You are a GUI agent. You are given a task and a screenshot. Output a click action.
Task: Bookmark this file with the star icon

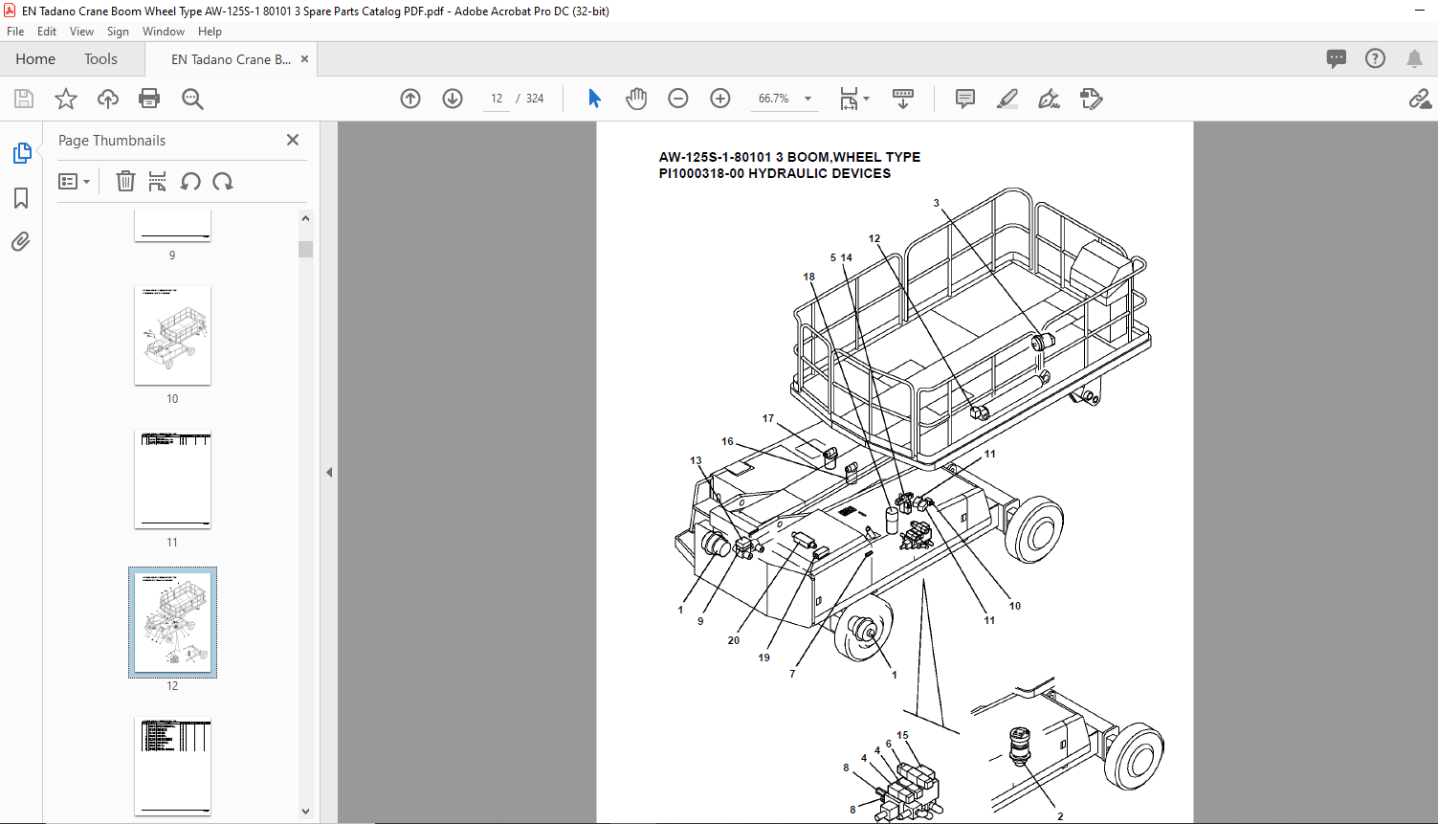pos(66,99)
